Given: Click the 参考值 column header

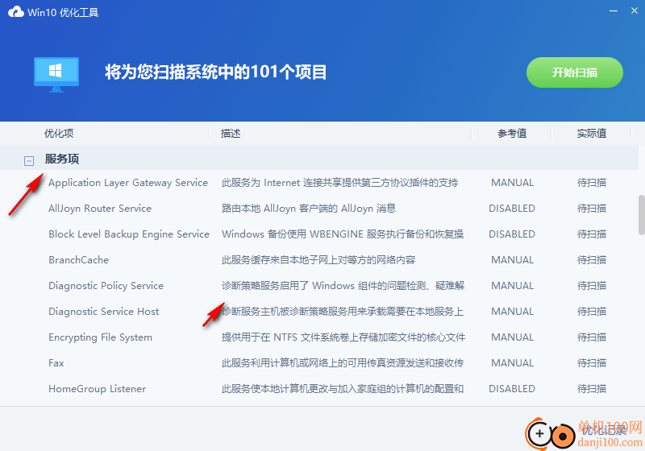Looking at the screenshot, I should [x=512, y=134].
